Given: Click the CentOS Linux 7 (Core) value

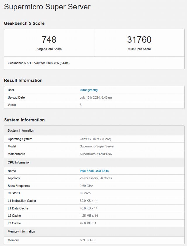Looking at the screenshot, I should (x=95, y=139).
